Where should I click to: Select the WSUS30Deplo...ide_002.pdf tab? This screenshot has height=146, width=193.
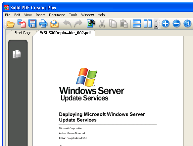pos(65,33)
